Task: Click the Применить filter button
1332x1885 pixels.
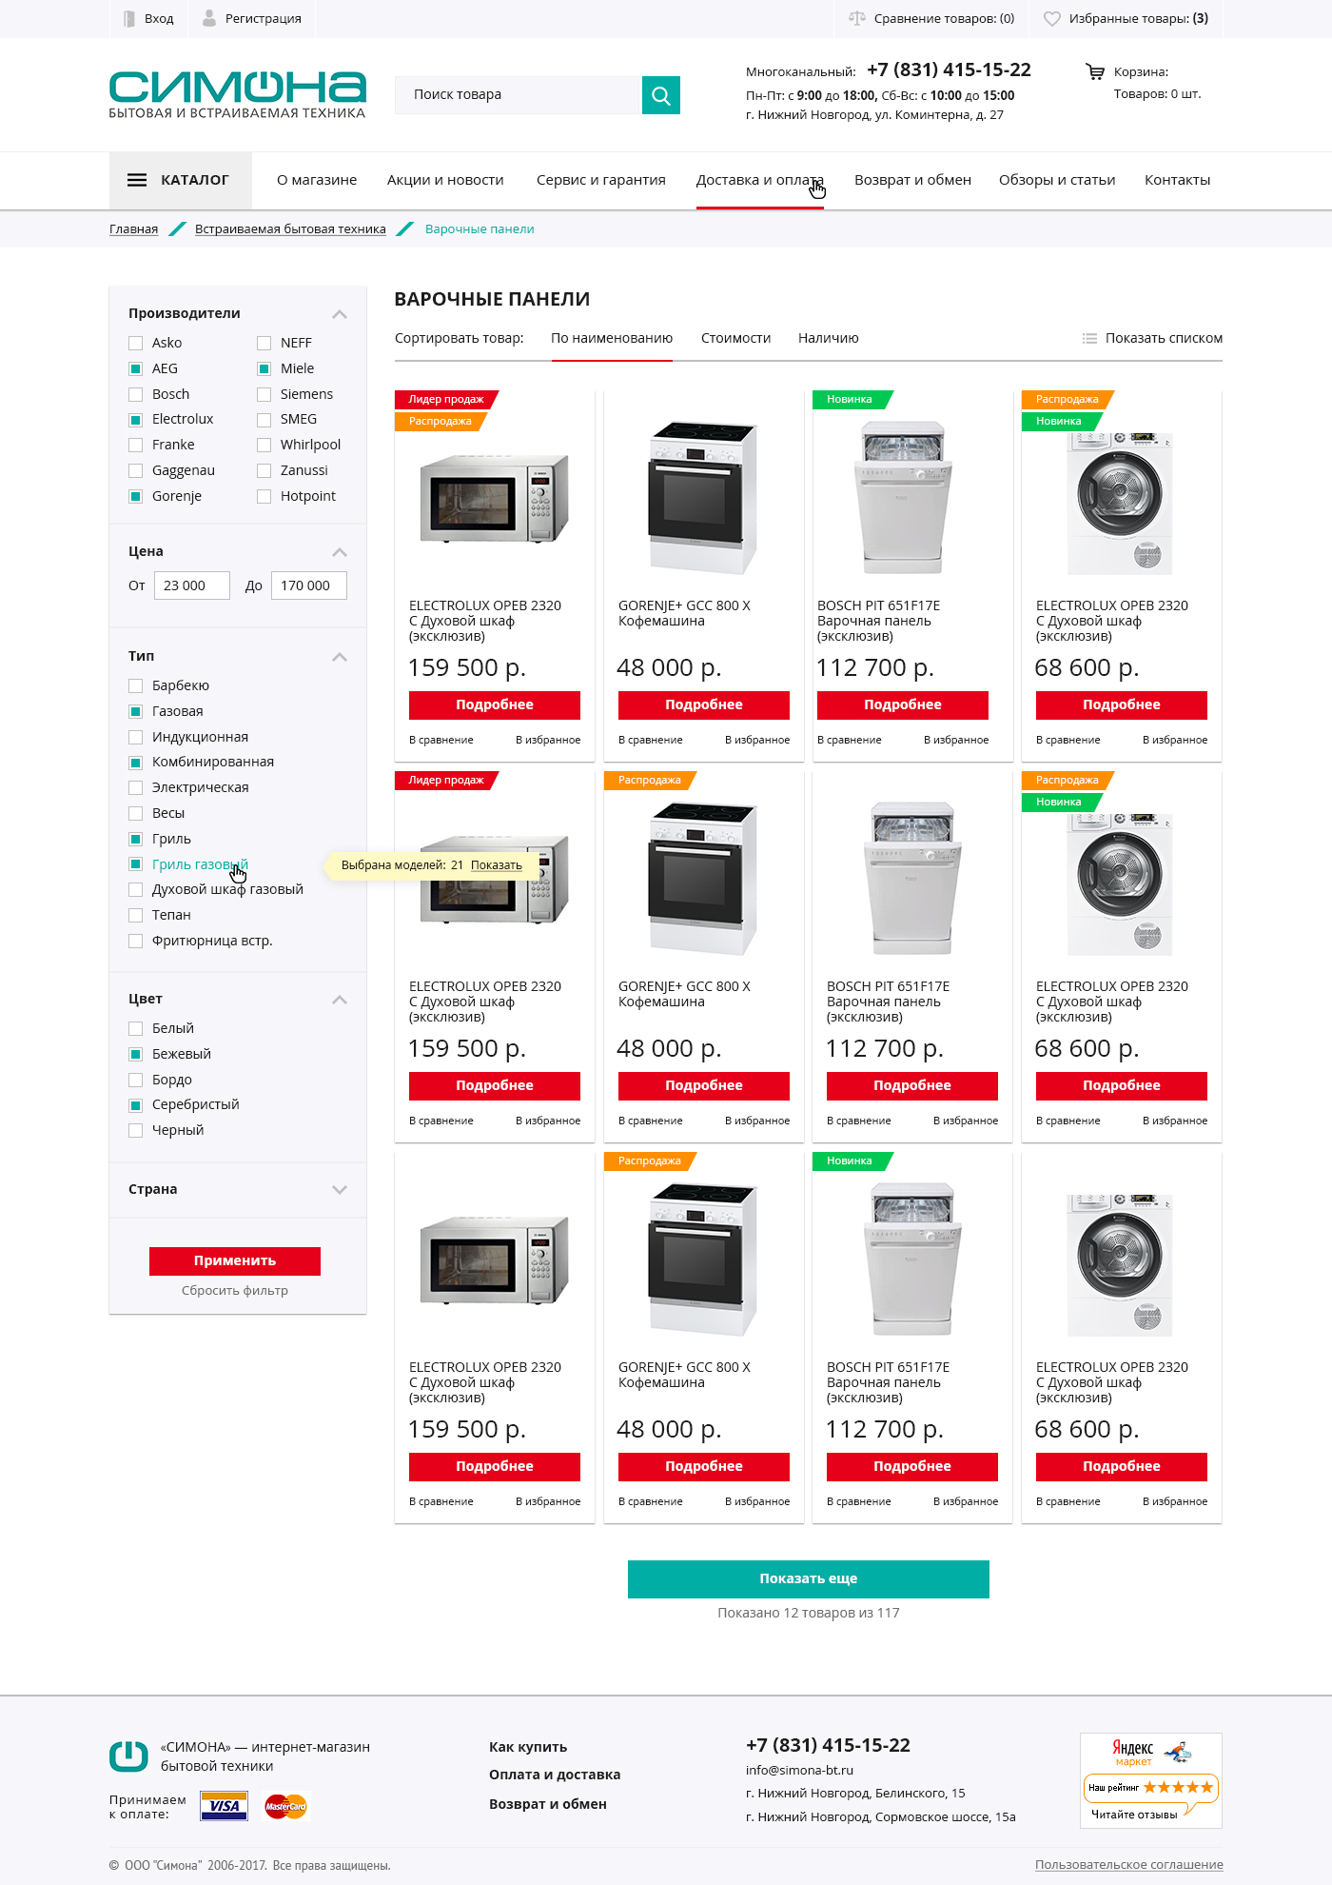Action: [x=235, y=1260]
